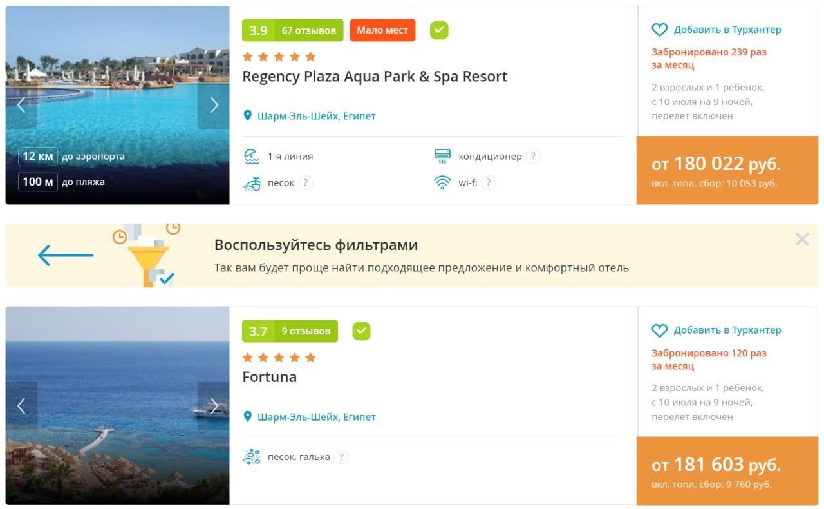Open the wi-fi help question mark
824x509 pixels.
coord(489,183)
